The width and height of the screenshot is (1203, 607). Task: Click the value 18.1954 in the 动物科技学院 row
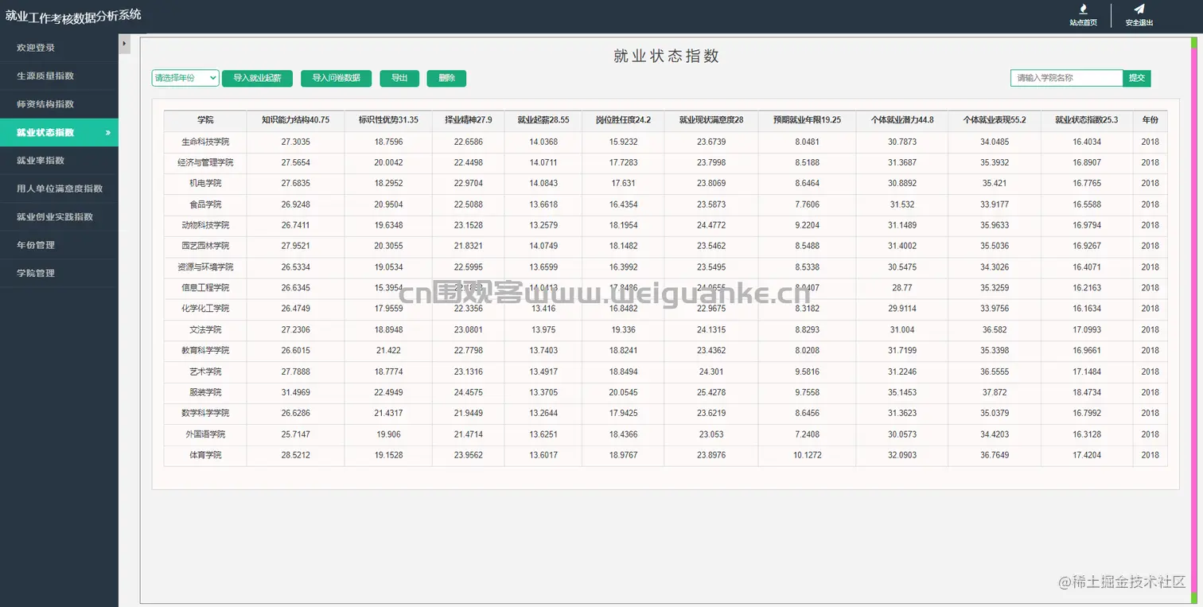tap(623, 225)
